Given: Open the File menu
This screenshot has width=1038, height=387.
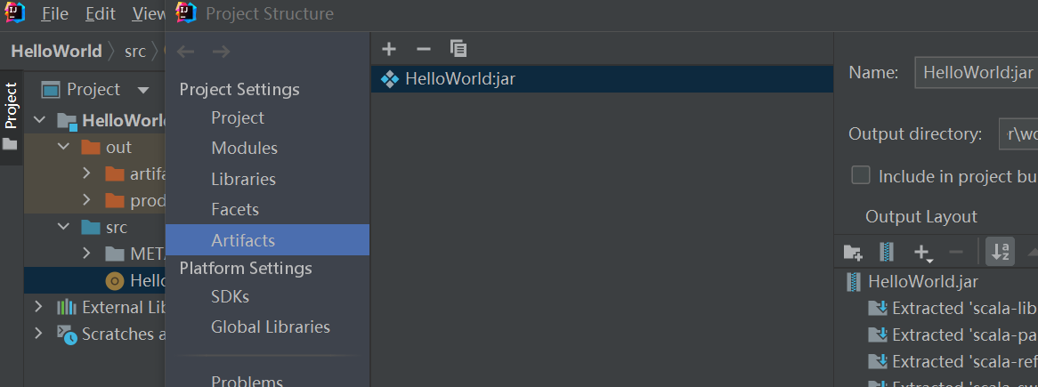Looking at the screenshot, I should pos(54,13).
